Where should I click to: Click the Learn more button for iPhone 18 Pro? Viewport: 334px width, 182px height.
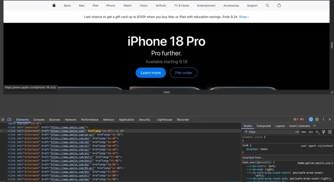(151, 73)
